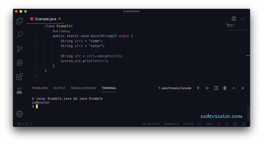The image size is (263, 144).
Task: Click the "code" string on line 3
Action: [95, 41]
